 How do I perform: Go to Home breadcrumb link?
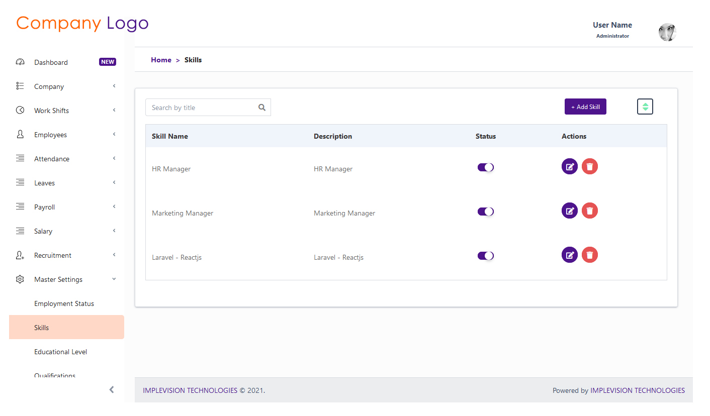tap(161, 60)
